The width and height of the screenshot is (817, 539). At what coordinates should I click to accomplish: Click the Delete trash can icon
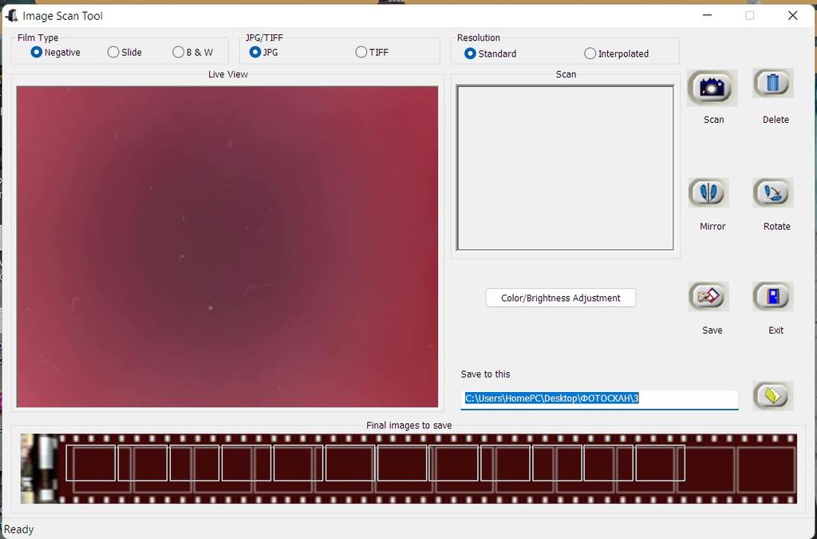coord(772,84)
